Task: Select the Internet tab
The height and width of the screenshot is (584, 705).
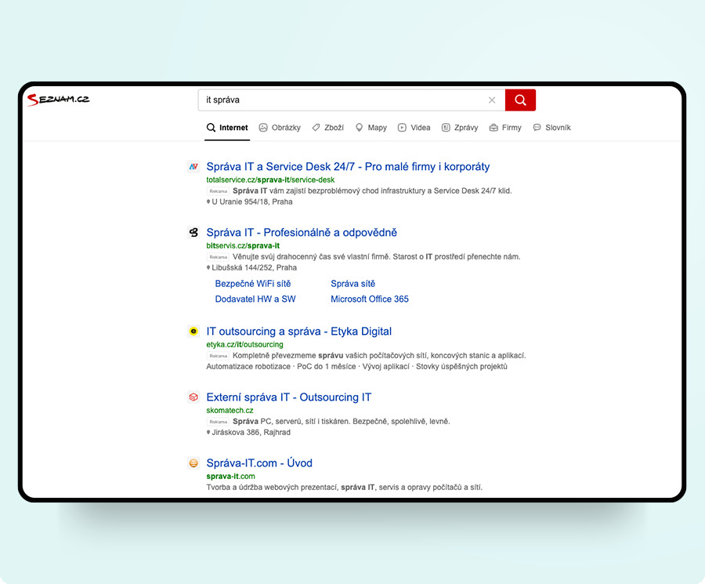Action: [227, 128]
